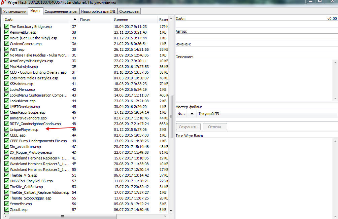Sort by load order arrow column
Image resolution: width=338 pixels, height=219 pixels.
click(74, 20)
